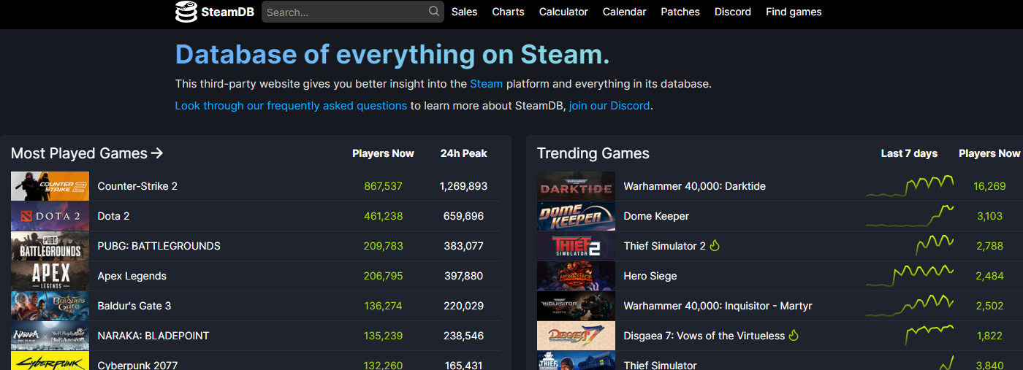Viewport: 1023px width, 370px height.
Task: Select Patches in the top navigation
Action: 680,12
